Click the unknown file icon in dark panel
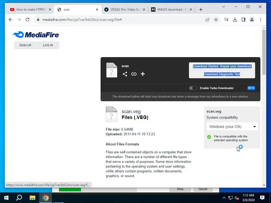271x203 pixels. click(112, 70)
